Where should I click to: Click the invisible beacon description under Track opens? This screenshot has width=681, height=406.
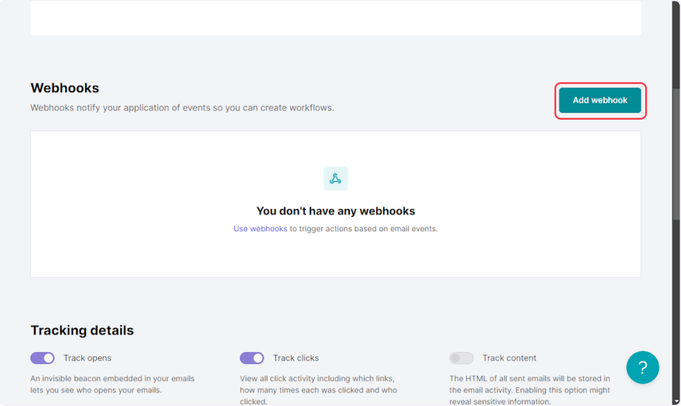[112, 384]
